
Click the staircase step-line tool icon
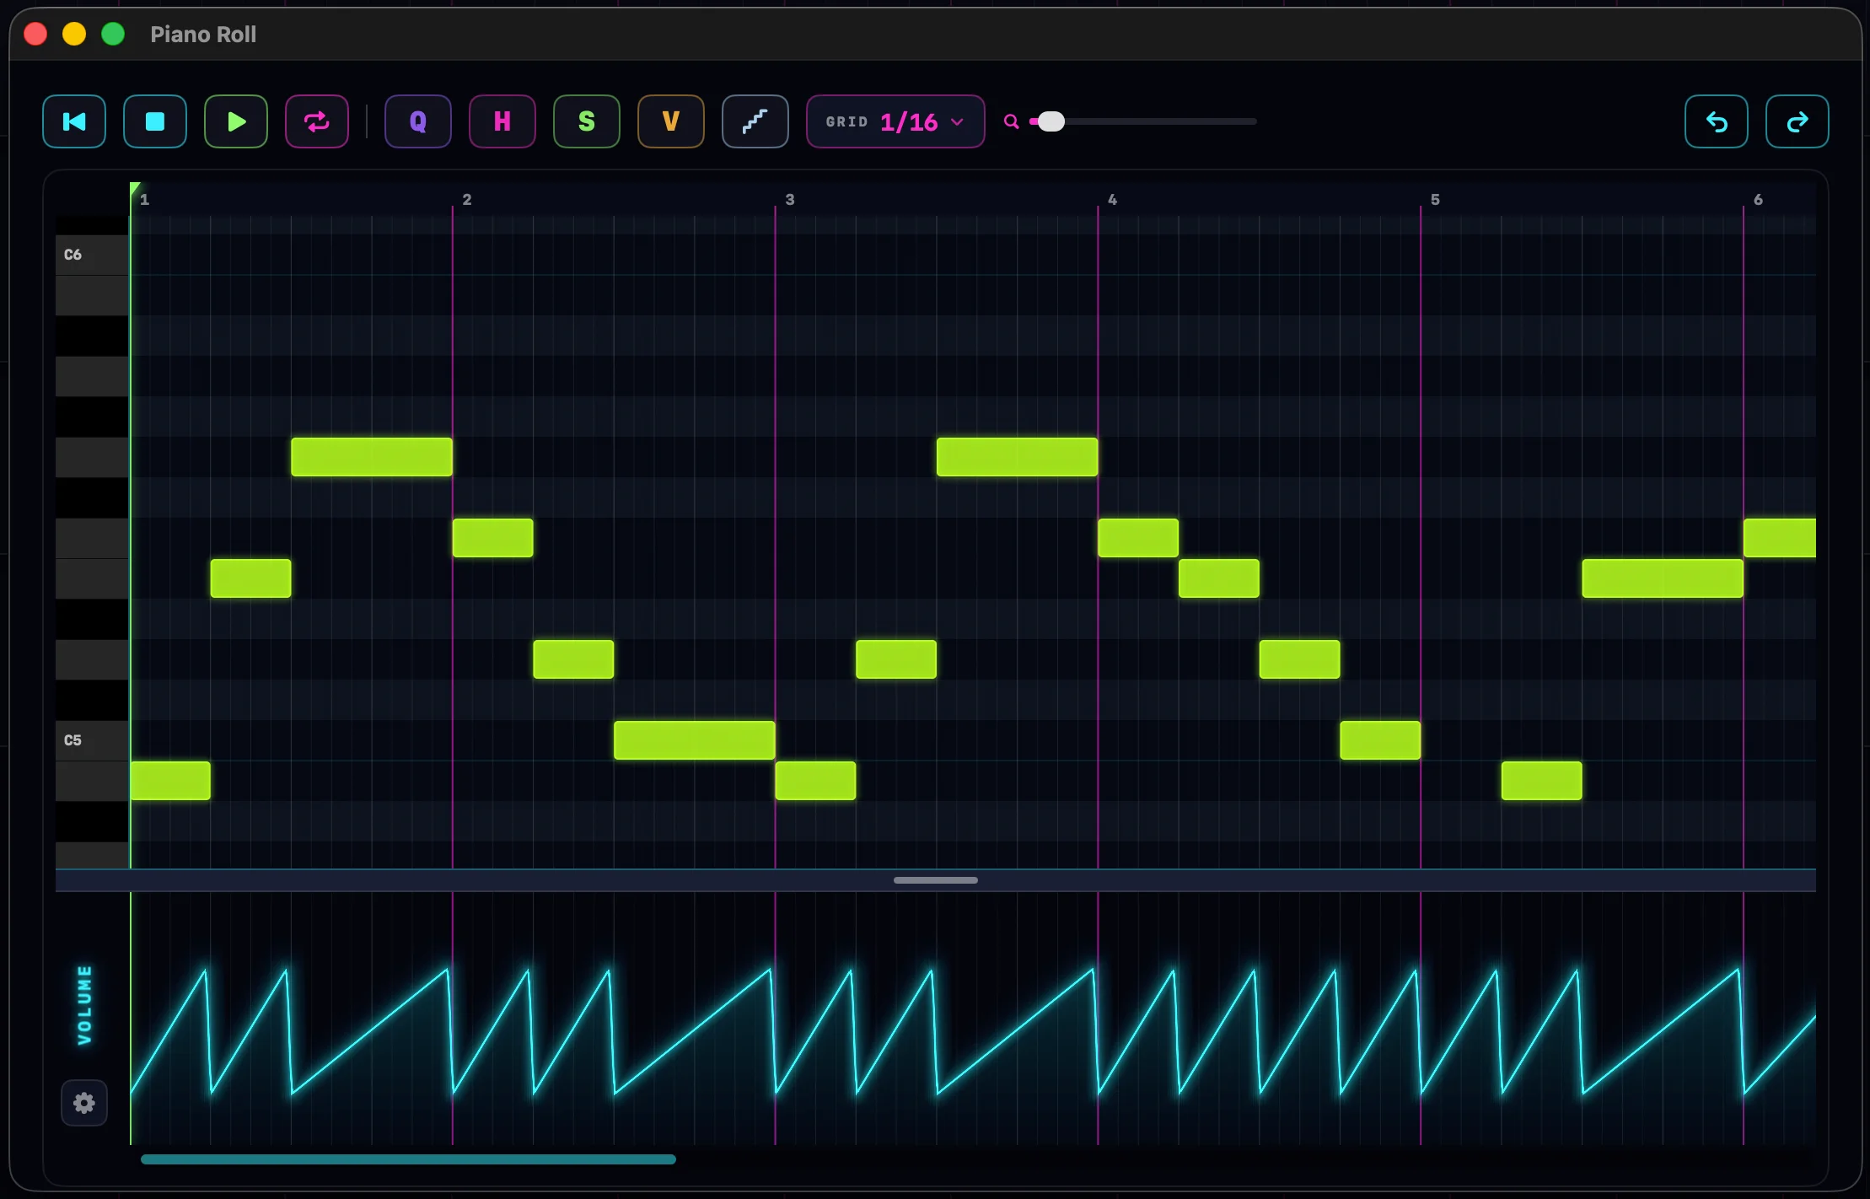(755, 121)
